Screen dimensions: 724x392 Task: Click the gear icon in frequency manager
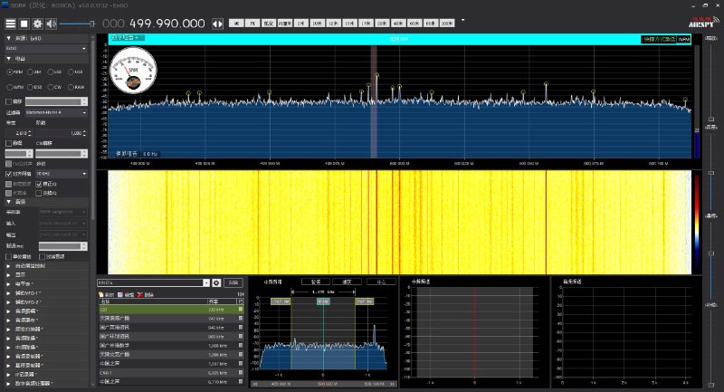coord(217,282)
